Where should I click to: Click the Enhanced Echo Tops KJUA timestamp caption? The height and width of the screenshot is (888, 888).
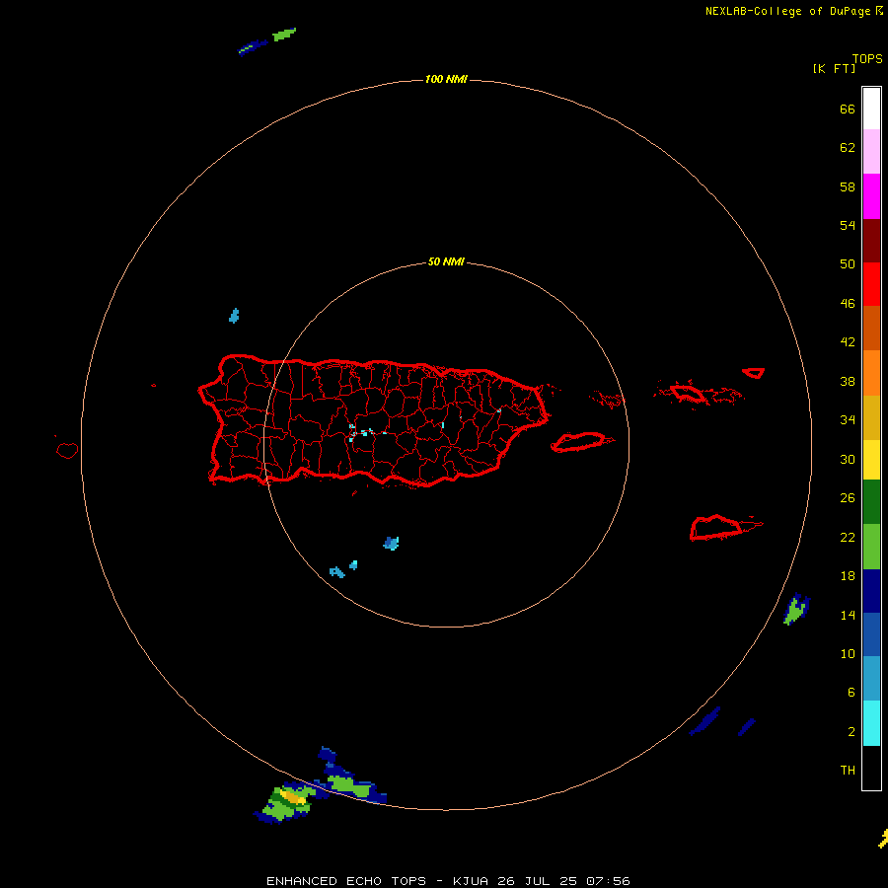448,881
